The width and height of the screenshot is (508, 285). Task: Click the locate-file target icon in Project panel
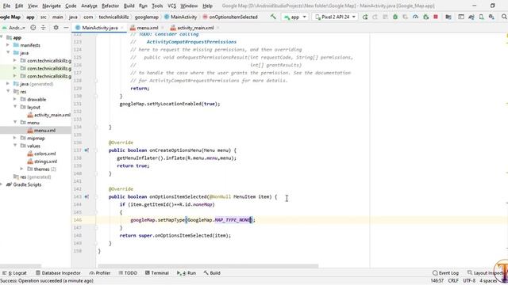point(33,28)
